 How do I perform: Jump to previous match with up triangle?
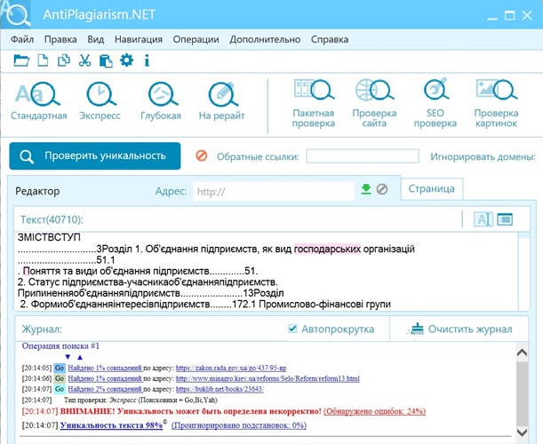pos(80,357)
